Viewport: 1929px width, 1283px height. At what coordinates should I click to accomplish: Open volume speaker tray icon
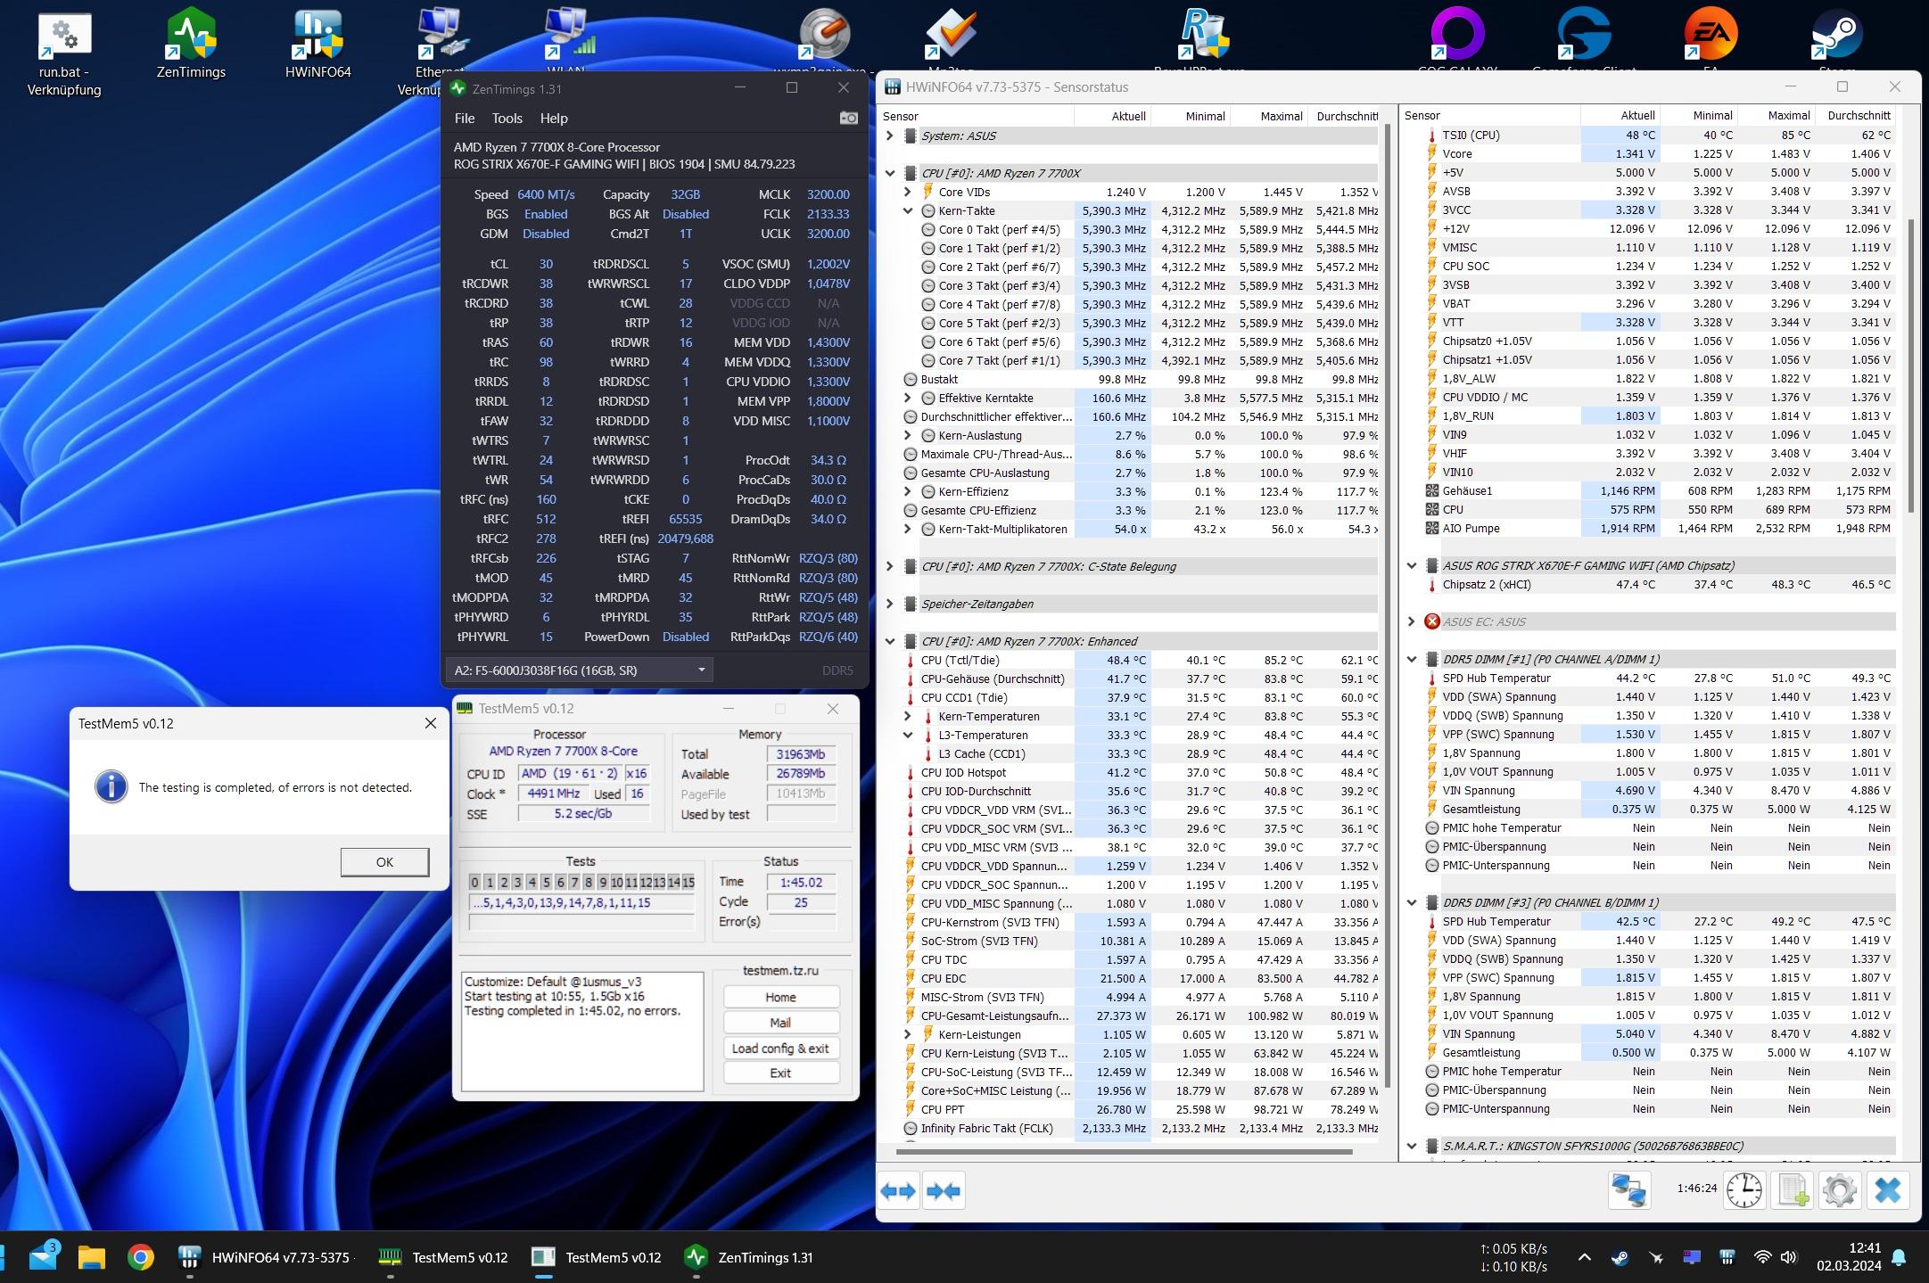pos(1788,1258)
